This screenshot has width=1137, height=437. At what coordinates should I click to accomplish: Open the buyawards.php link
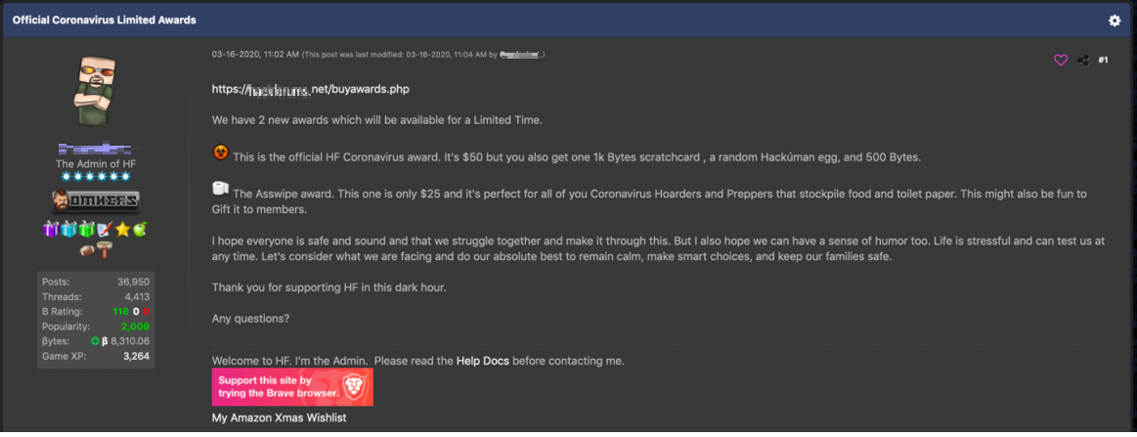tap(310, 89)
